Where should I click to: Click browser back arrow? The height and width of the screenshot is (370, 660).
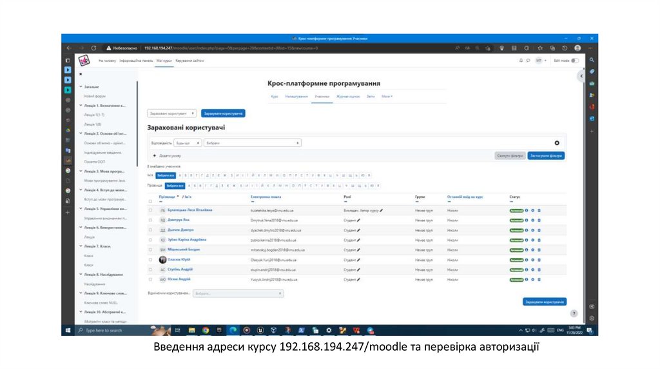(69, 48)
